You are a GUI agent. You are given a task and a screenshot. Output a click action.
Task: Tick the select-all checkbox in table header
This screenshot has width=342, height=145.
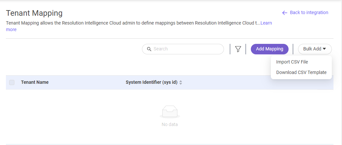click(12, 82)
